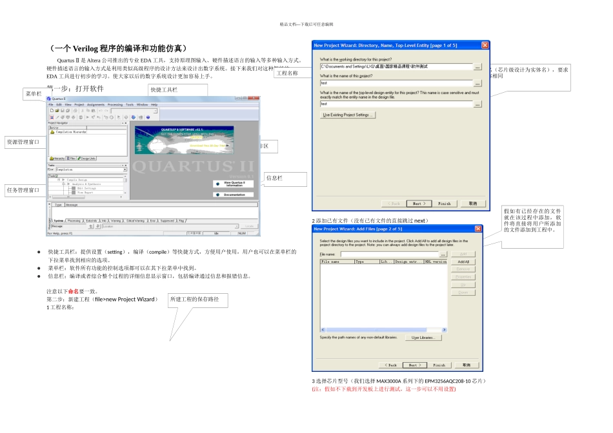Click the ... button beside the project name field
Viewport: 613px width, 433px height.
pos(477,84)
